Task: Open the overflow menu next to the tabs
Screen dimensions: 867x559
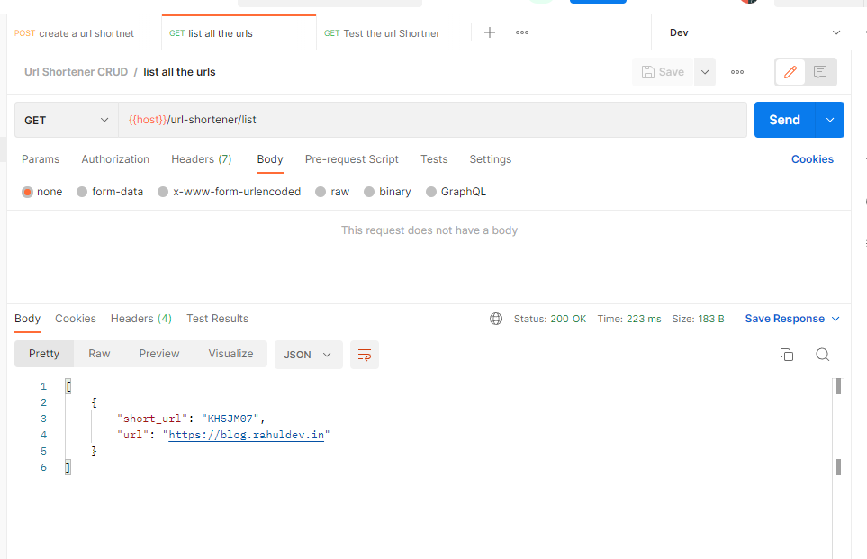Action: (x=520, y=32)
